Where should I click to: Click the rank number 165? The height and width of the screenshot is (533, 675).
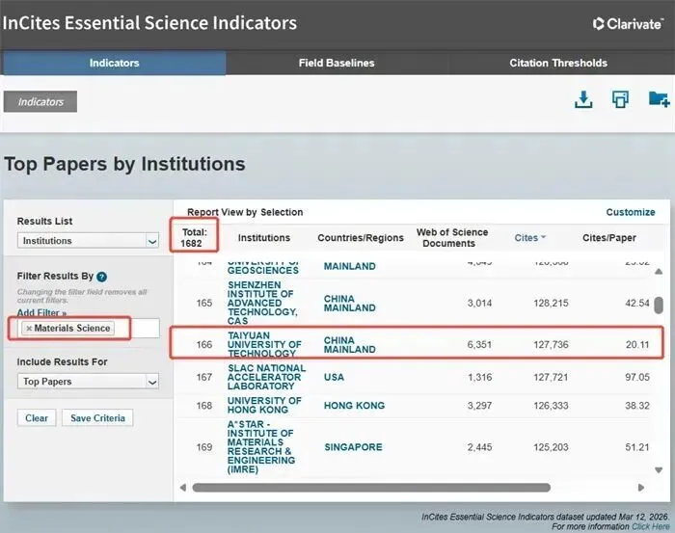coord(204,303)
